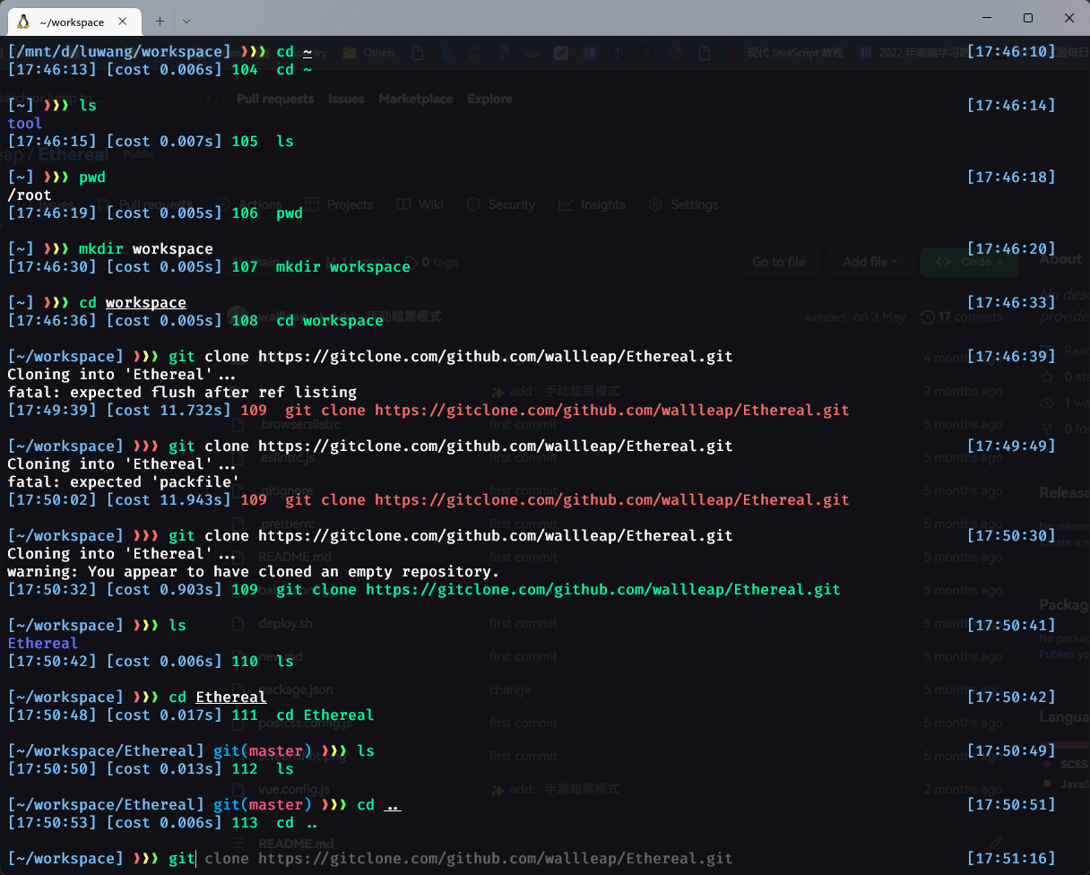Click the red failed clone URL at 17:50:02
Image resolution: width=1090 pixels, height=875 pixels.
(611, 500)
